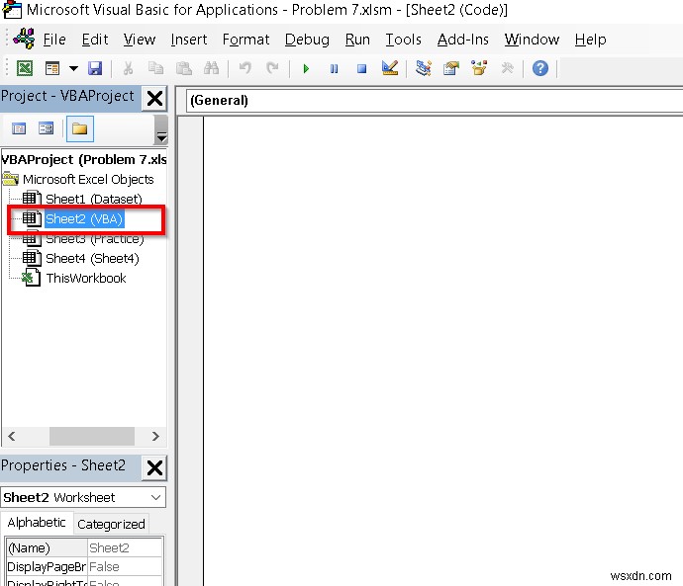Click the Reset stop icon

pyautogui.click(x=361, y=69)
